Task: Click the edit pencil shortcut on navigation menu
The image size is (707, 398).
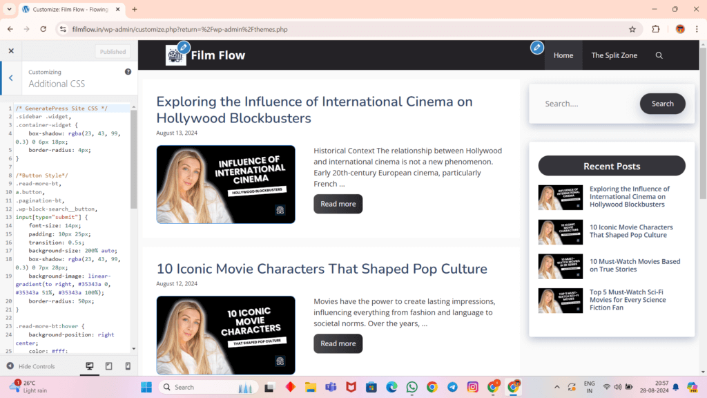Action: 536,47
